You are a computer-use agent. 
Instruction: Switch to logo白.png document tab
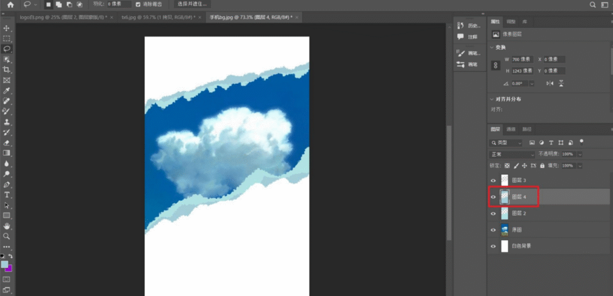point(63,17)
